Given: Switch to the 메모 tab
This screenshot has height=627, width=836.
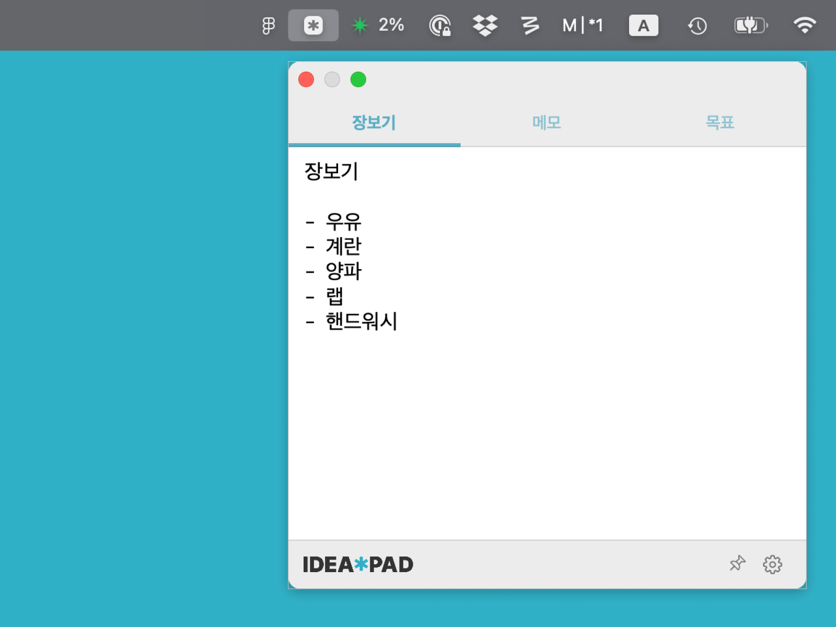Looking at the screenshot, I should pyautogui.click(x=547, y=122).
